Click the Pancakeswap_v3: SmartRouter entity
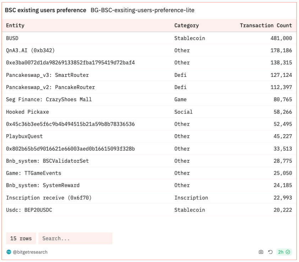The image size is (299, 262). coord(47,75)
